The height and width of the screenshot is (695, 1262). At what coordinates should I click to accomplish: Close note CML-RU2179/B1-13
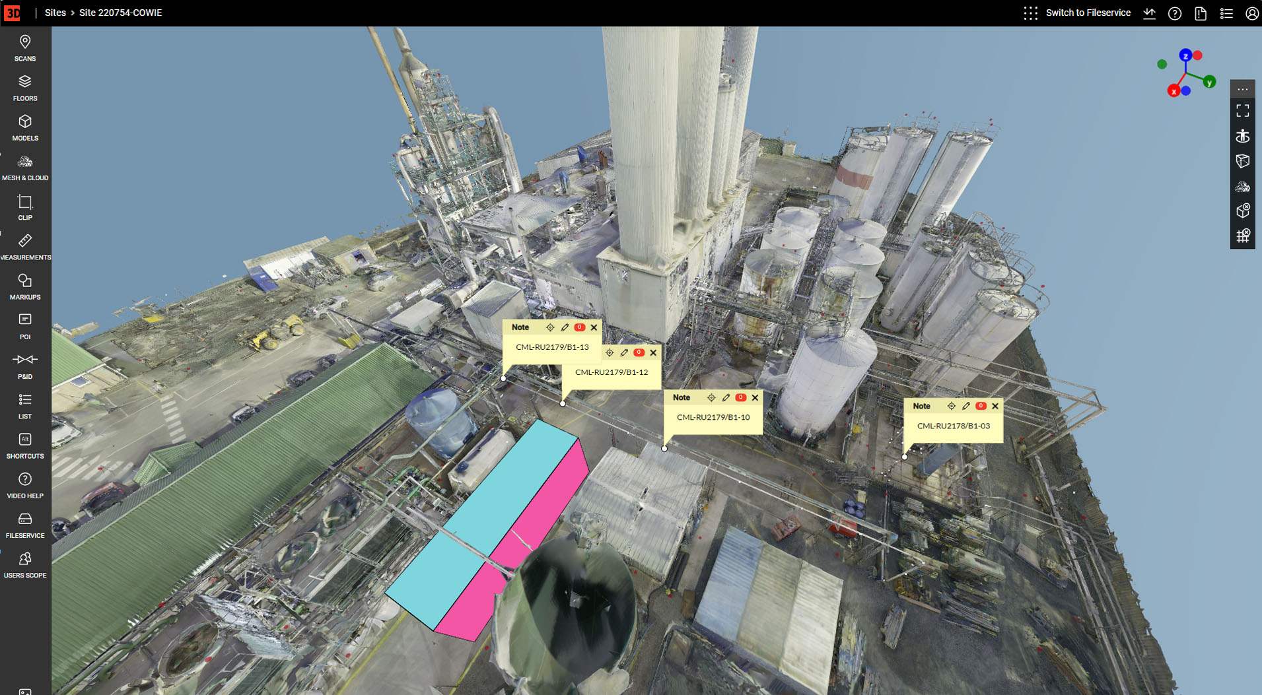594,327
